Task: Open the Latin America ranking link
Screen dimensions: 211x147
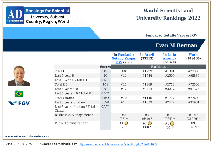Action: (169, 57)
